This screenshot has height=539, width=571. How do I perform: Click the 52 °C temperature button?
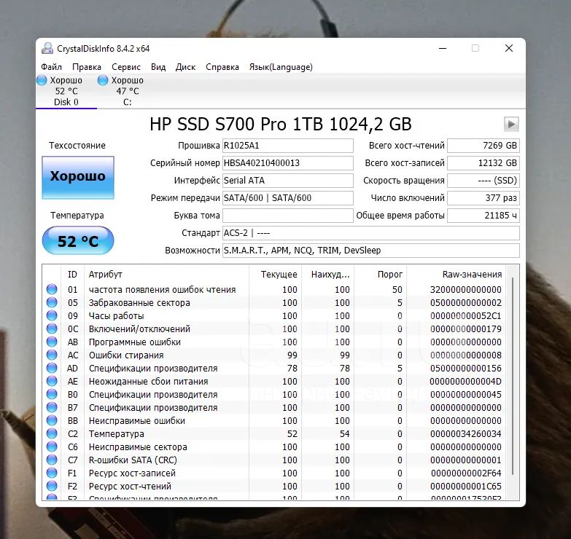(x=78, y=241)
